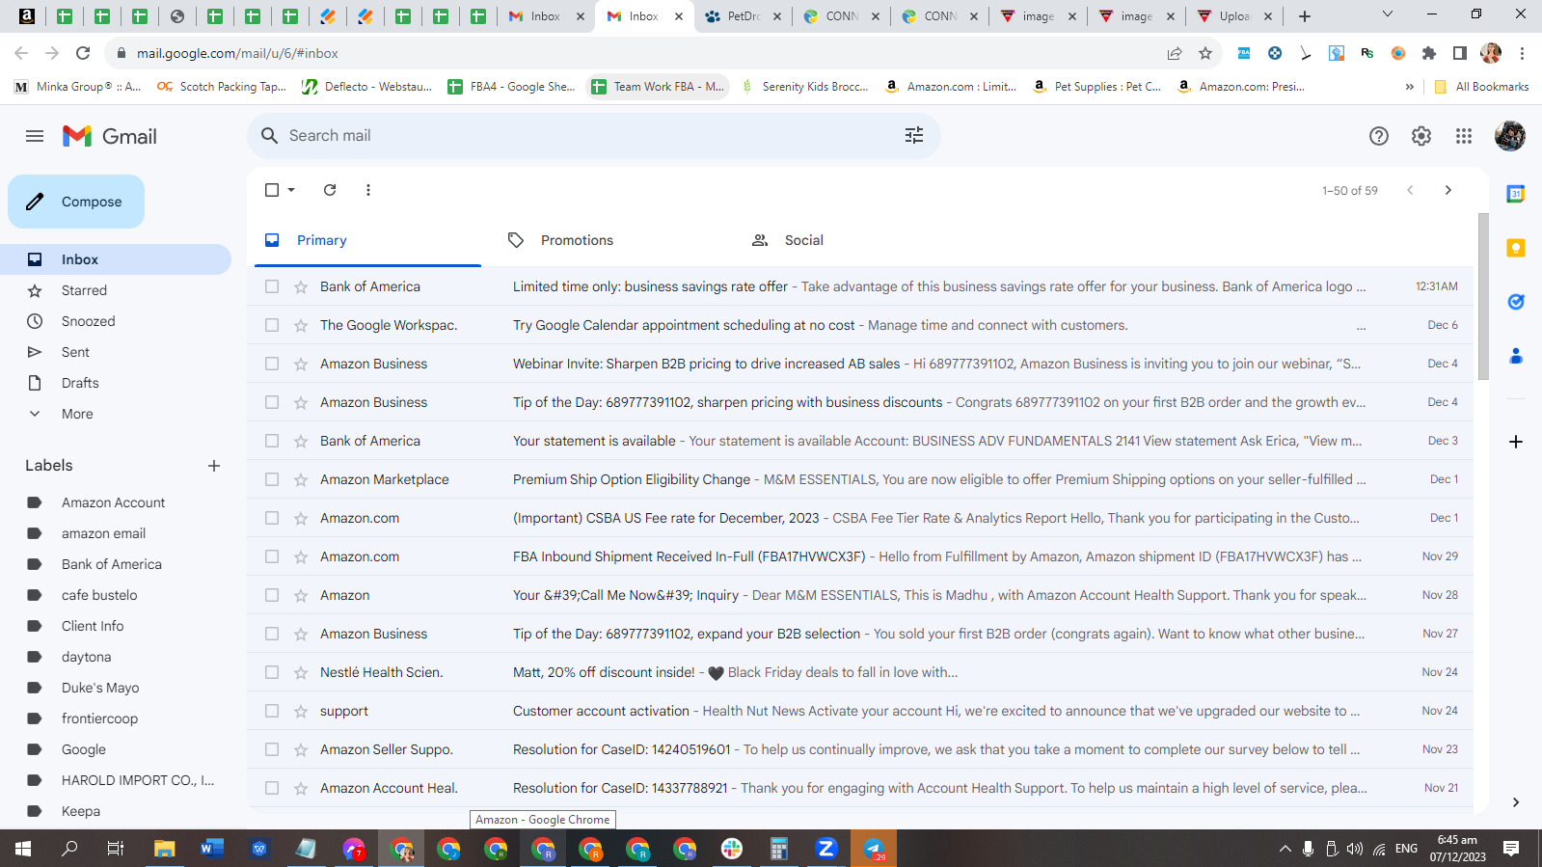Open Windows Start menu
Image resolution: width=1542 pixels, height=867 pixels.
coord(23,849)
